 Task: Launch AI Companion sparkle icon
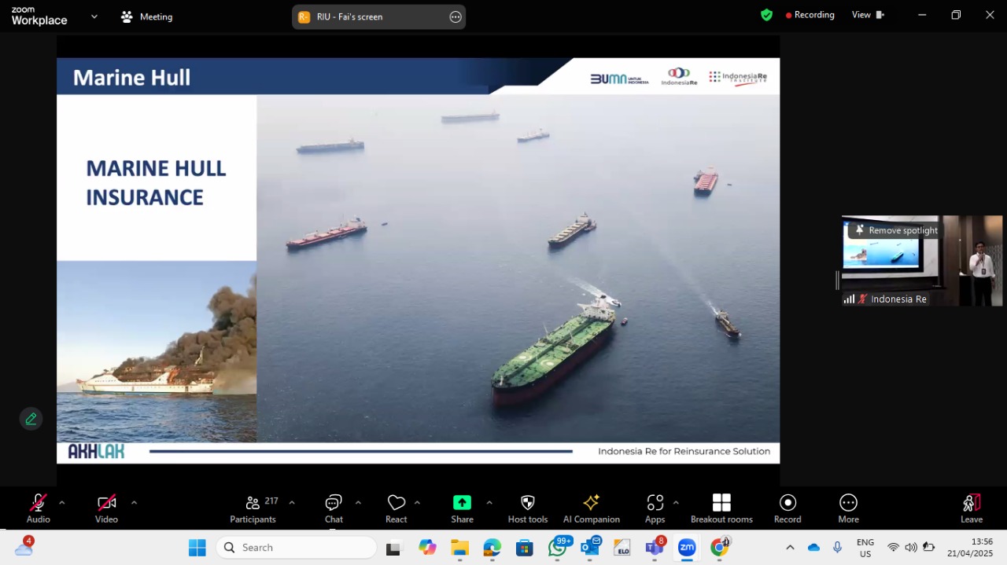pyautogui.click(x=591, y=503)
